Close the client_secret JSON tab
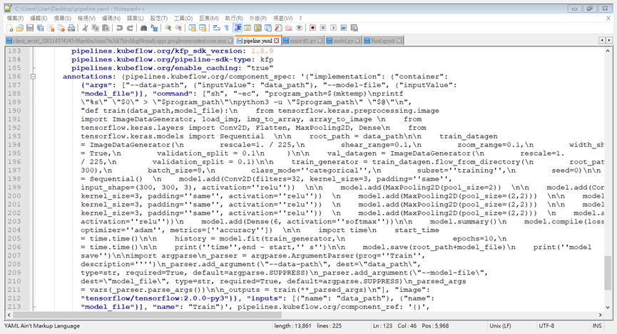617x334 pixels. tap(230, 41)
